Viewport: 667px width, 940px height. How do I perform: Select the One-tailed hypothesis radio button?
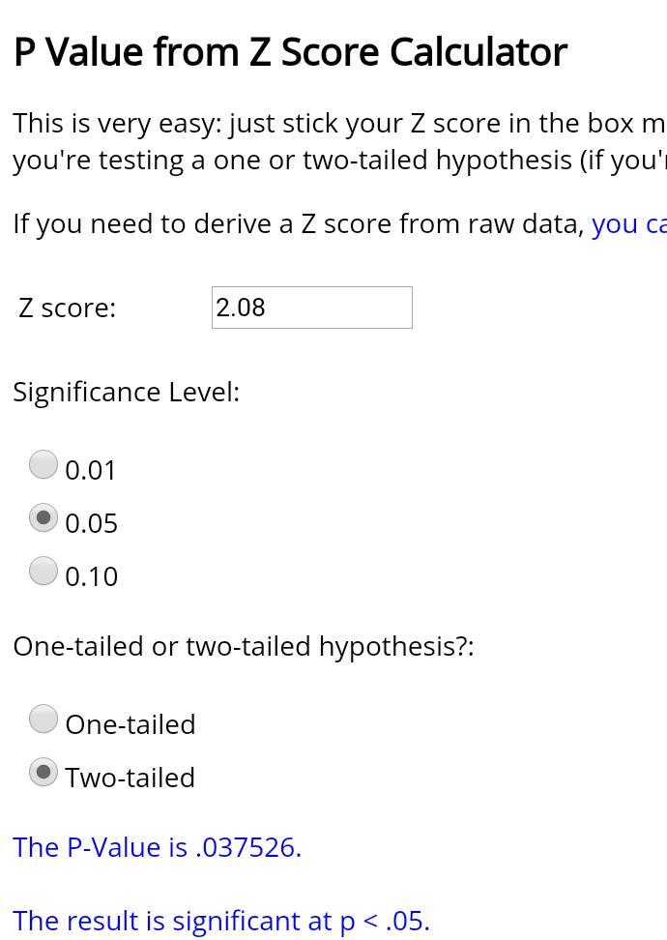coord(43,720)
